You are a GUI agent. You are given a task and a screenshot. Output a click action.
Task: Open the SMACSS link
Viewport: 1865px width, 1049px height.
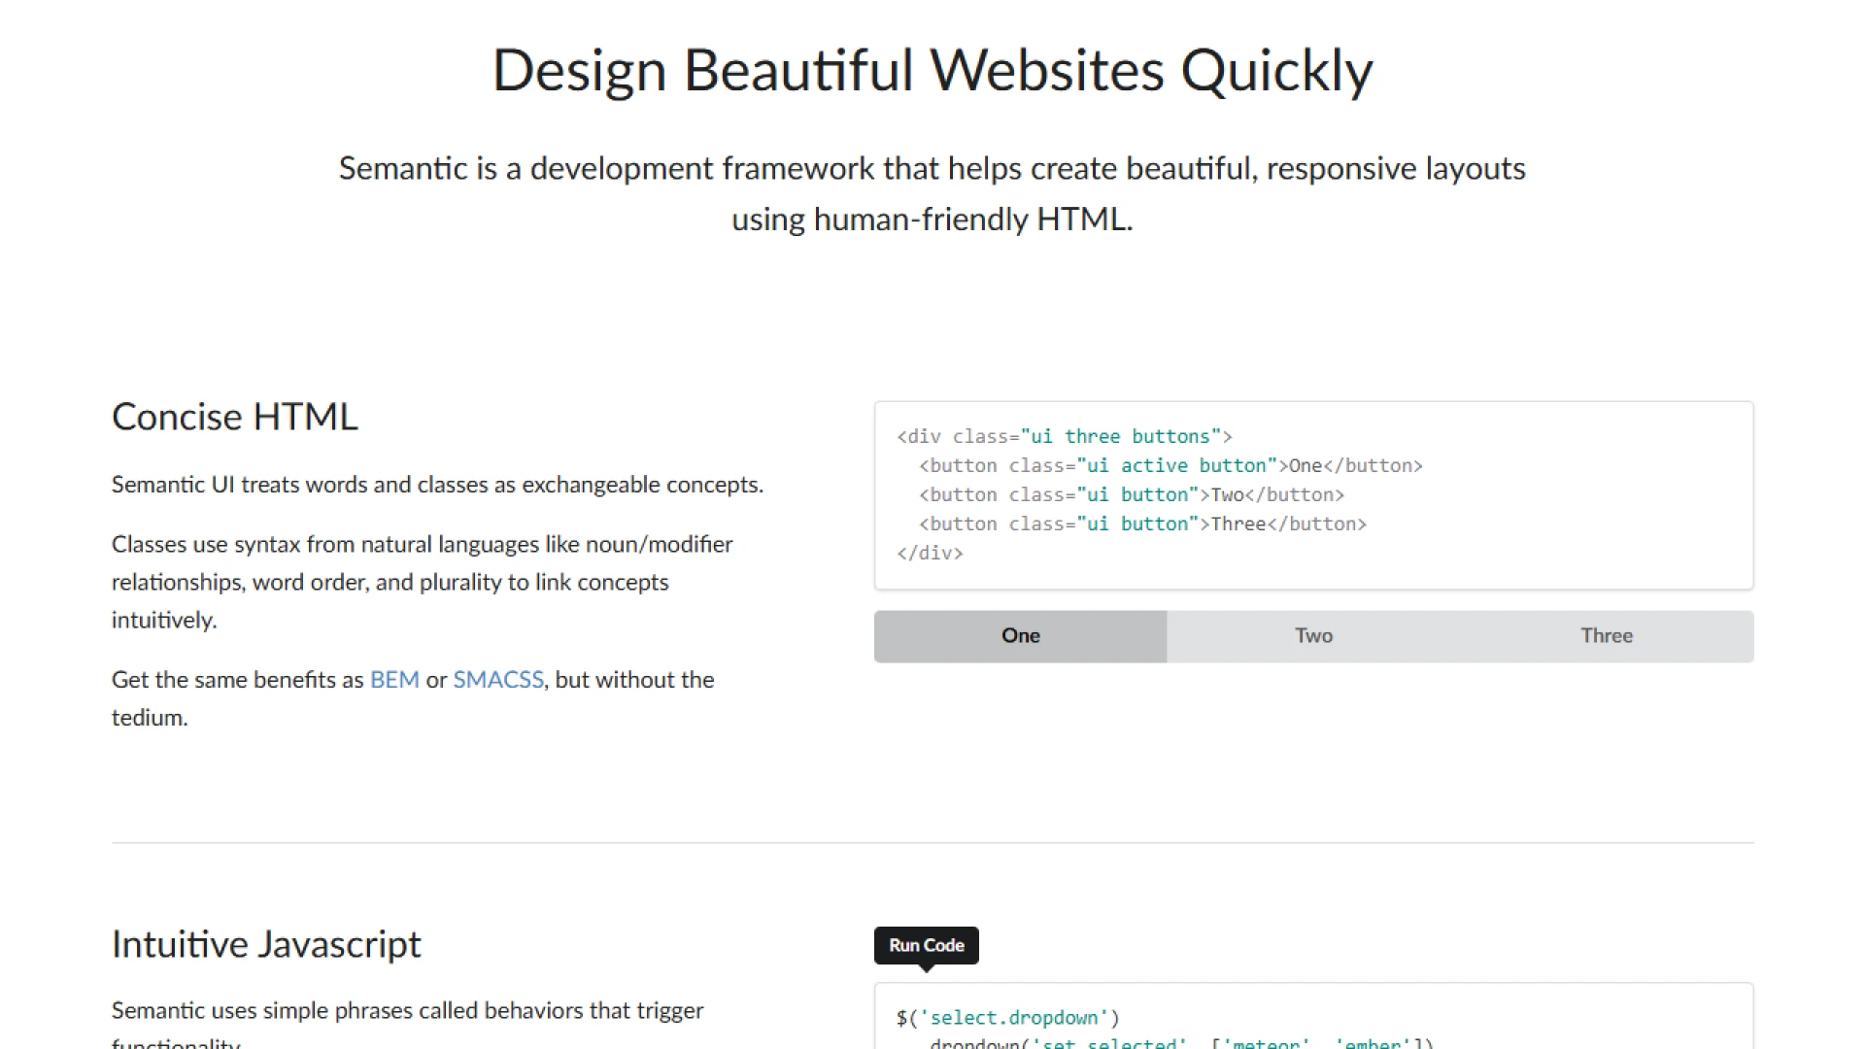tap(498, 679)
